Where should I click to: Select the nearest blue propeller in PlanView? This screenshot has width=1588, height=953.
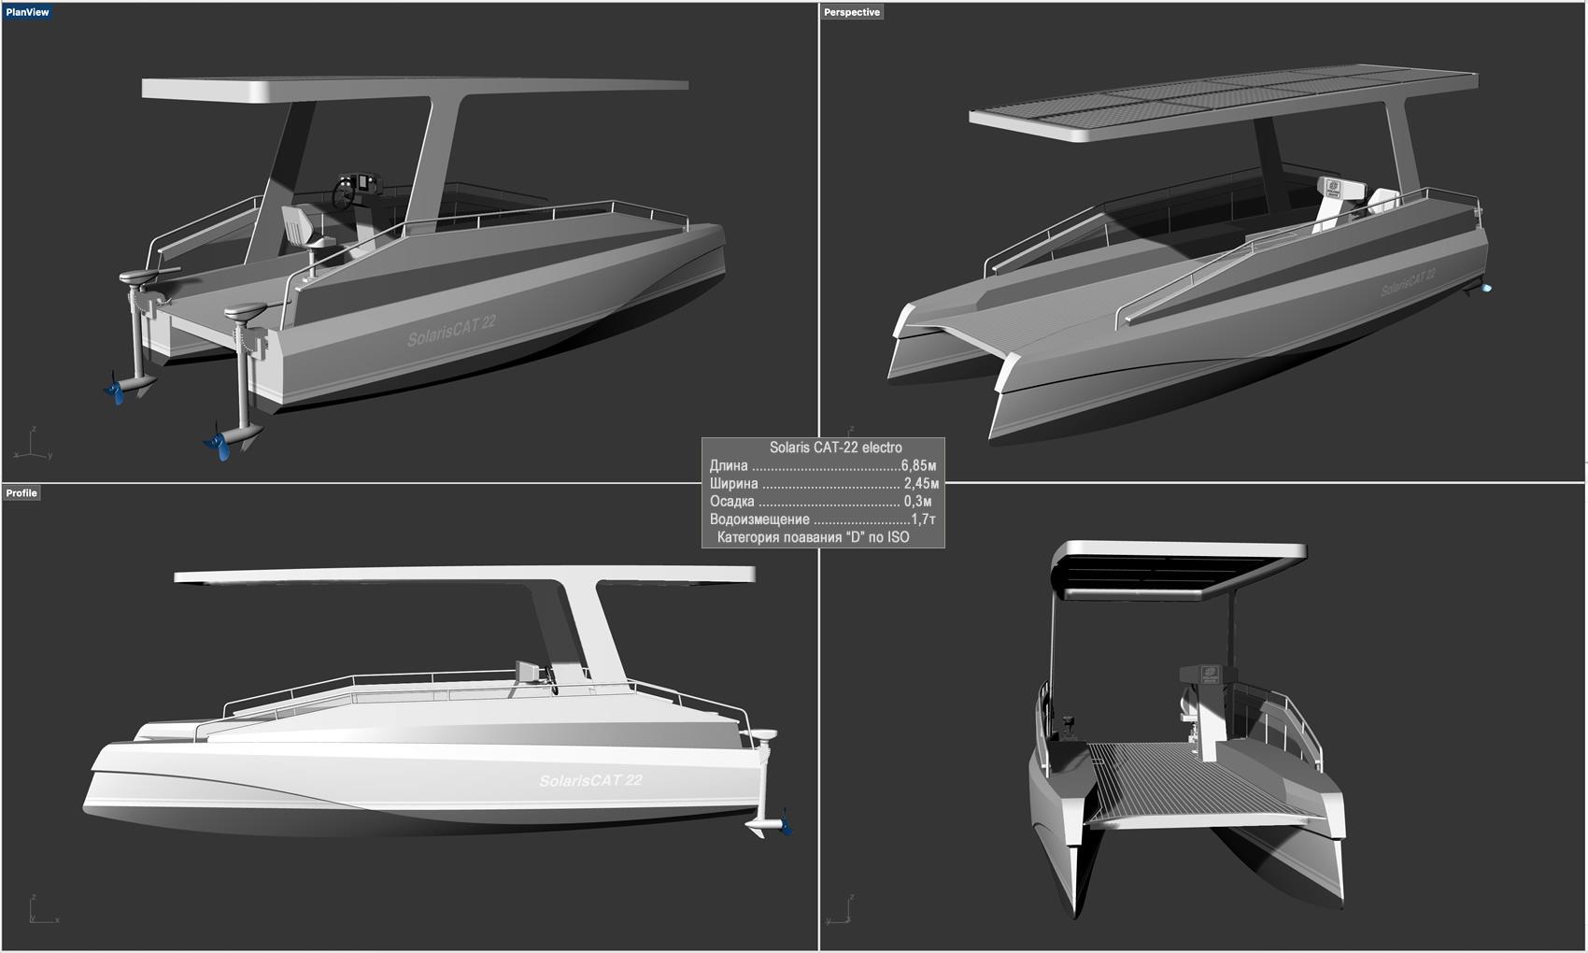coord(220,443)
